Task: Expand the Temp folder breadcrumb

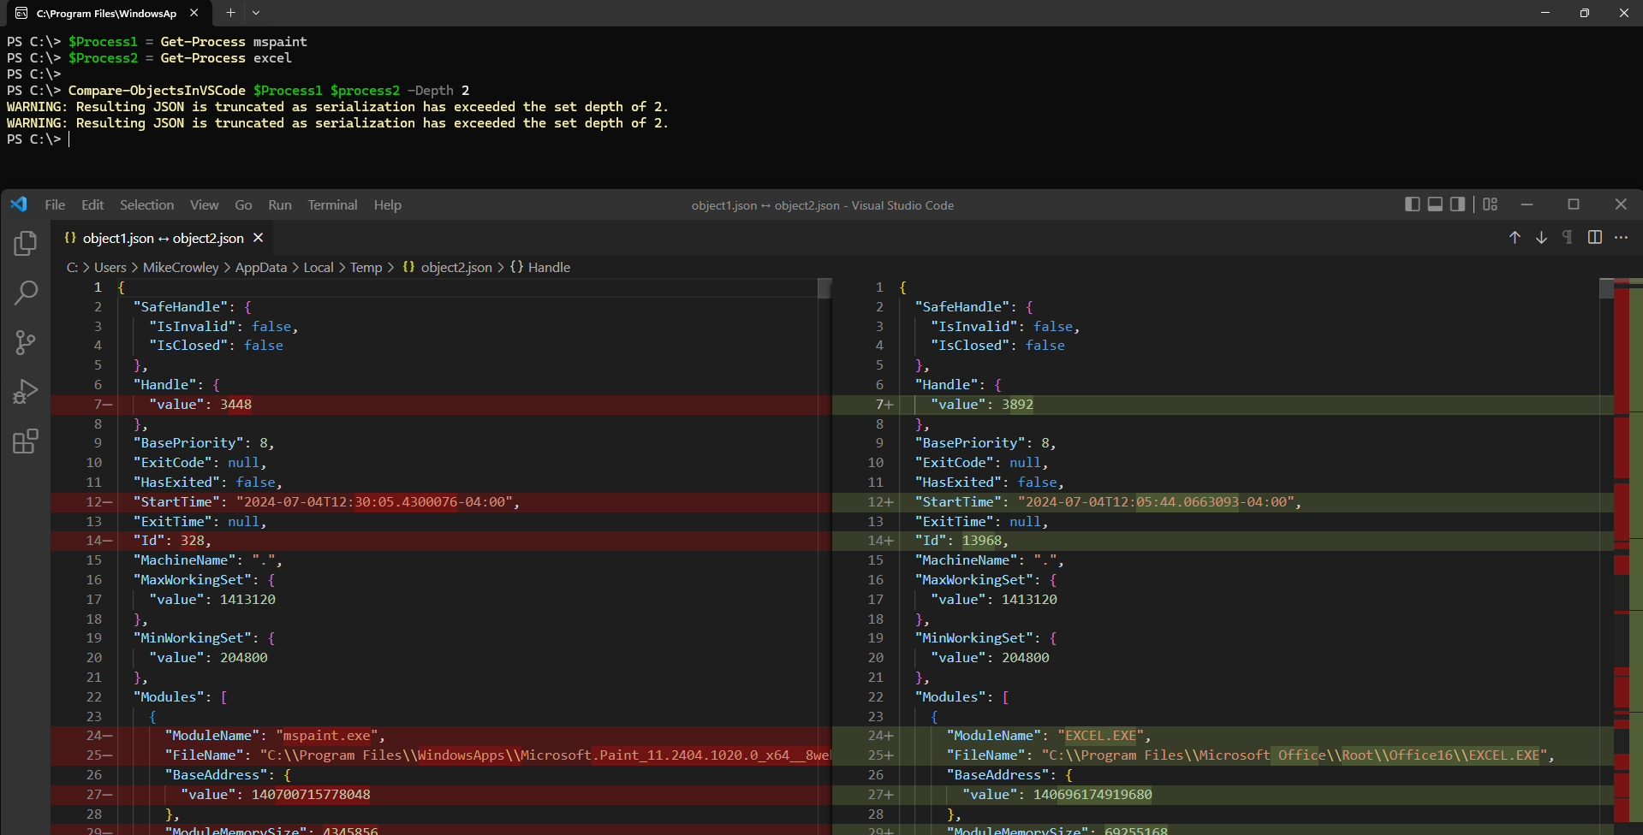Action: 366,267
